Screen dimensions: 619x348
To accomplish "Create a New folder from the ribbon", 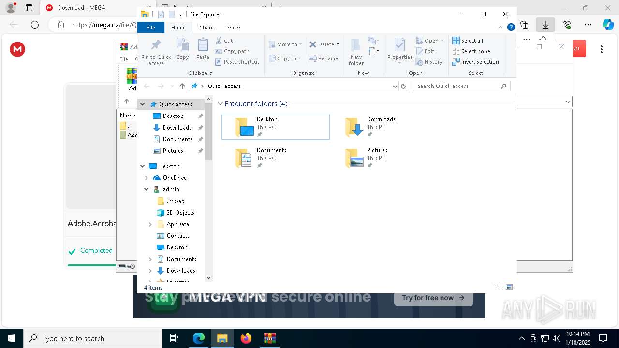I will [356, 52].
